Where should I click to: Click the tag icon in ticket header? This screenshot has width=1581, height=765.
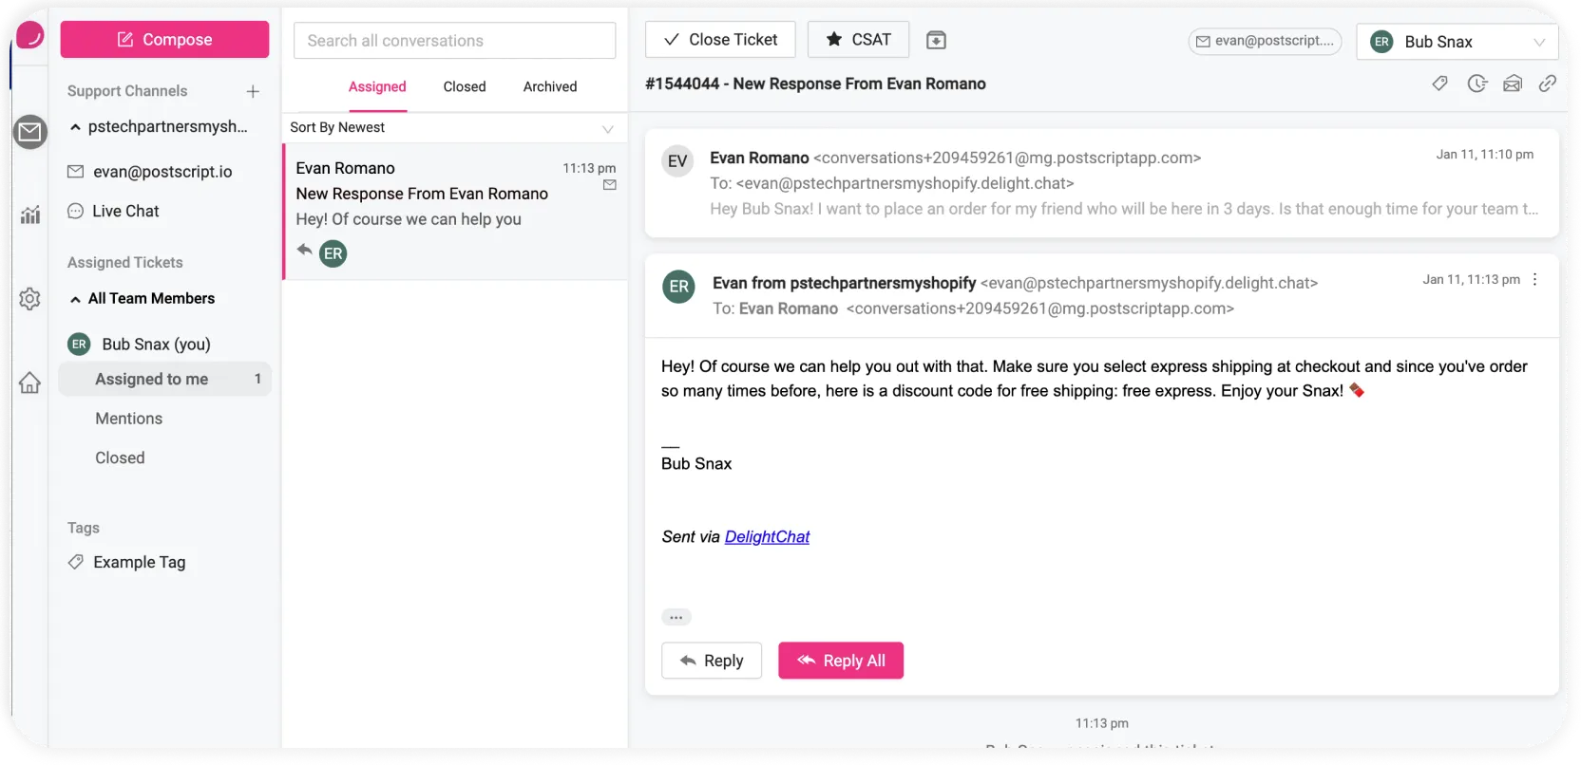pyautogui.click(x=1440, y=84)
